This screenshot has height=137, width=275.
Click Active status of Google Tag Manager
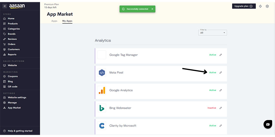pos(213,55)
